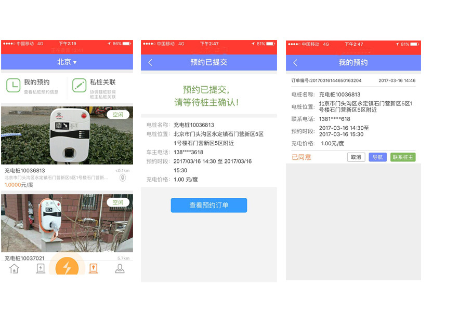Tap the 我的预约 clock icon

14,85
